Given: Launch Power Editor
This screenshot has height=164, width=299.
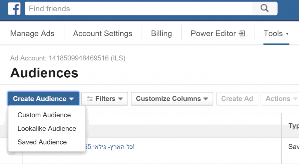Looking at the screenshot, I should click(218, 34).
